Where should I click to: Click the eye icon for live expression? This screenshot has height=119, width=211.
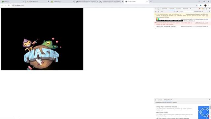(177, 12)
